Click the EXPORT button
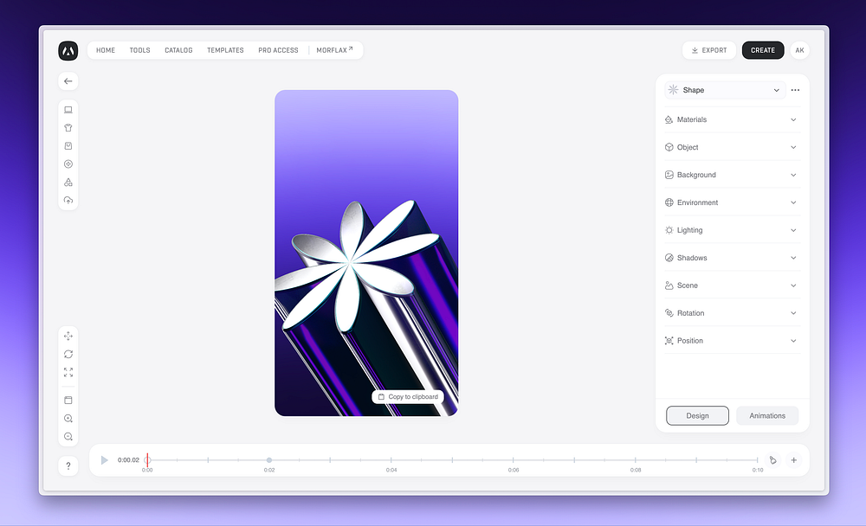The image size is (866, 526). click(x=709, y=50)
